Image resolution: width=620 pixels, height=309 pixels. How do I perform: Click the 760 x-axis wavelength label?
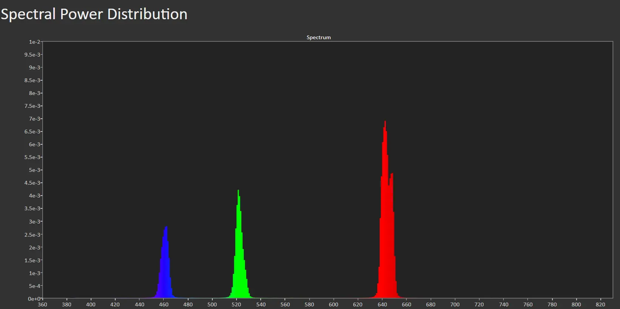pyautogui.click(x=528, y=304)
